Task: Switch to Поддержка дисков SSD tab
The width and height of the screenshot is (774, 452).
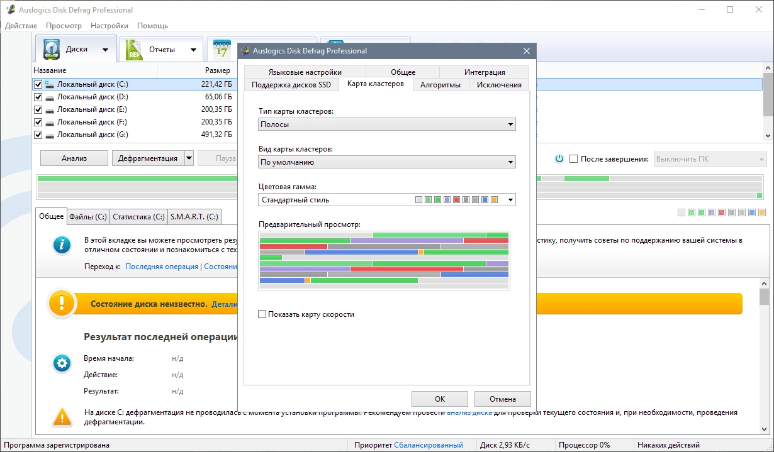Action: pos(291,84)
